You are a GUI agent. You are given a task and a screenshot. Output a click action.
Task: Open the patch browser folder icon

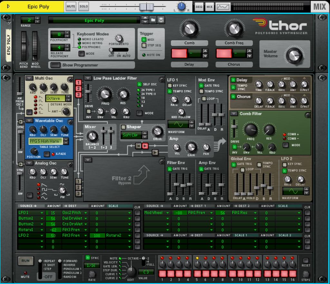click(x=153, y=20)
